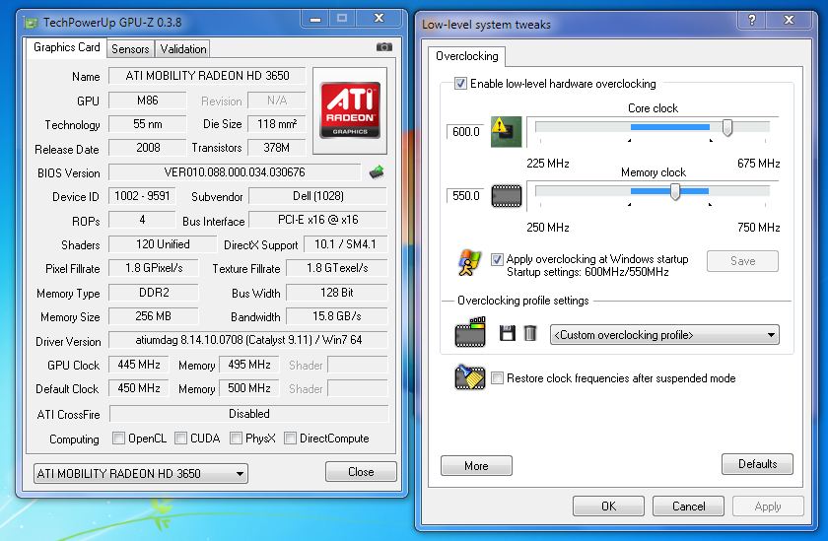
Task: Click the ATI Radeon Graphics logo
Action: coord(350,110)
